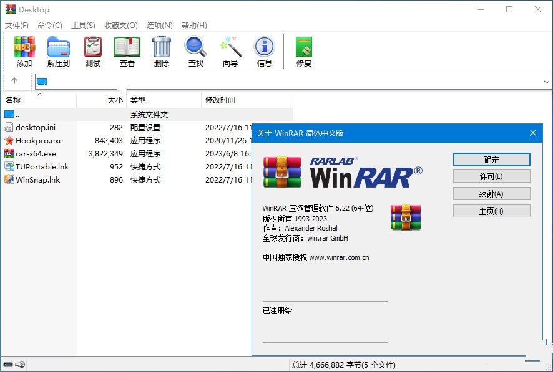Click the TUPortable.lnk shortcut icon

click(x=9, y=166)
